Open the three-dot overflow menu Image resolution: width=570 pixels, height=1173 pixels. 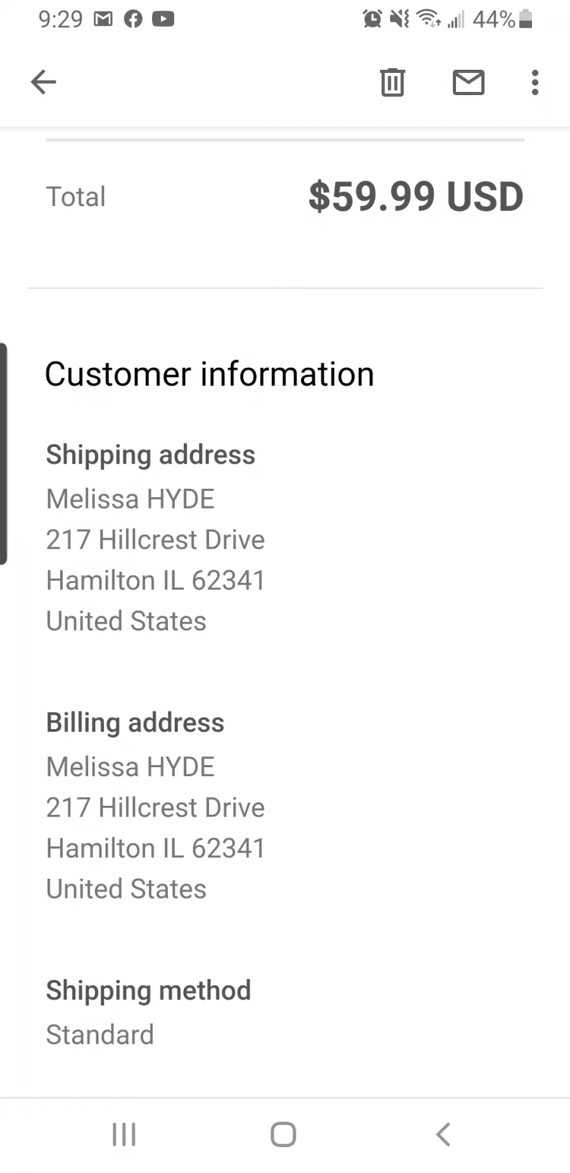click(x=535, y=82)
